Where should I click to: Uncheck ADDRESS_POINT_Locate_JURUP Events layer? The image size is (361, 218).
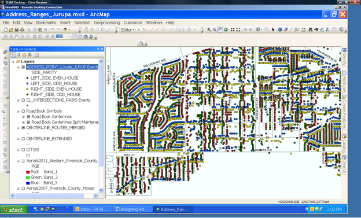pyautogui.click(x=23, y=67)
